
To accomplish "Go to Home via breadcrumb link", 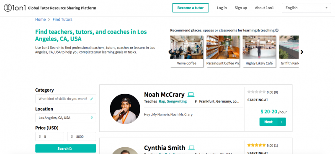I will 40,19.
